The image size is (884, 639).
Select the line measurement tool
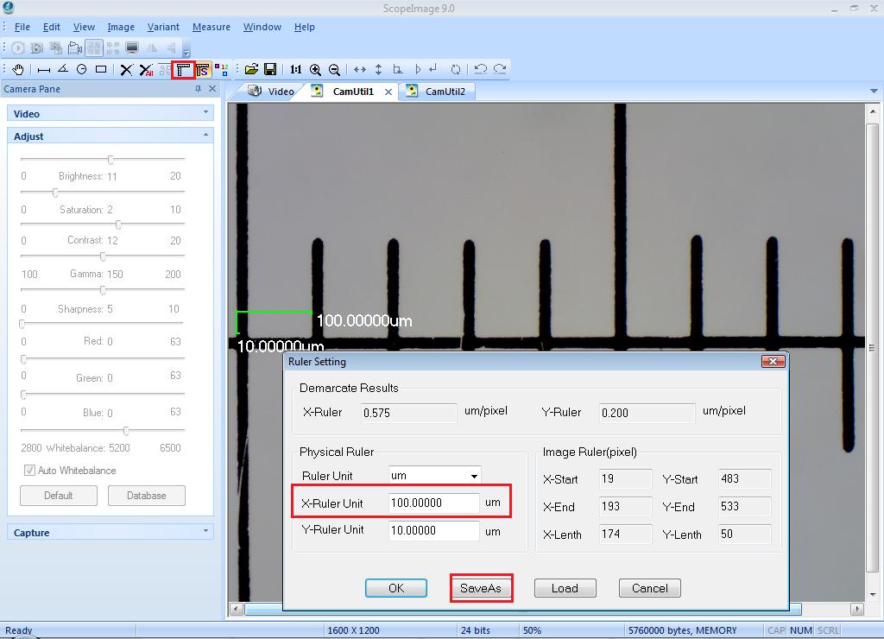[43, 69]
